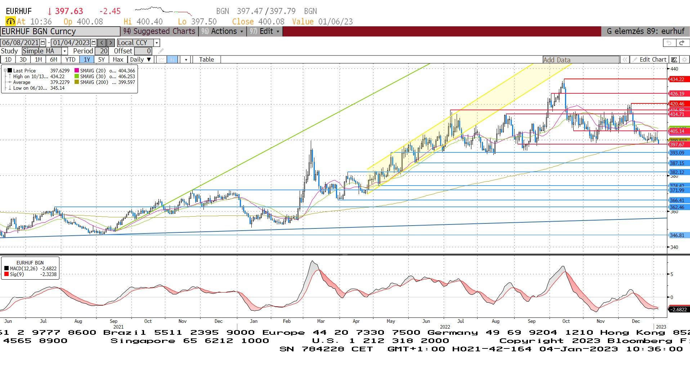Shift date range back with left arrow
The width and height of the screenshot is (690, 369).
(102, 43)
